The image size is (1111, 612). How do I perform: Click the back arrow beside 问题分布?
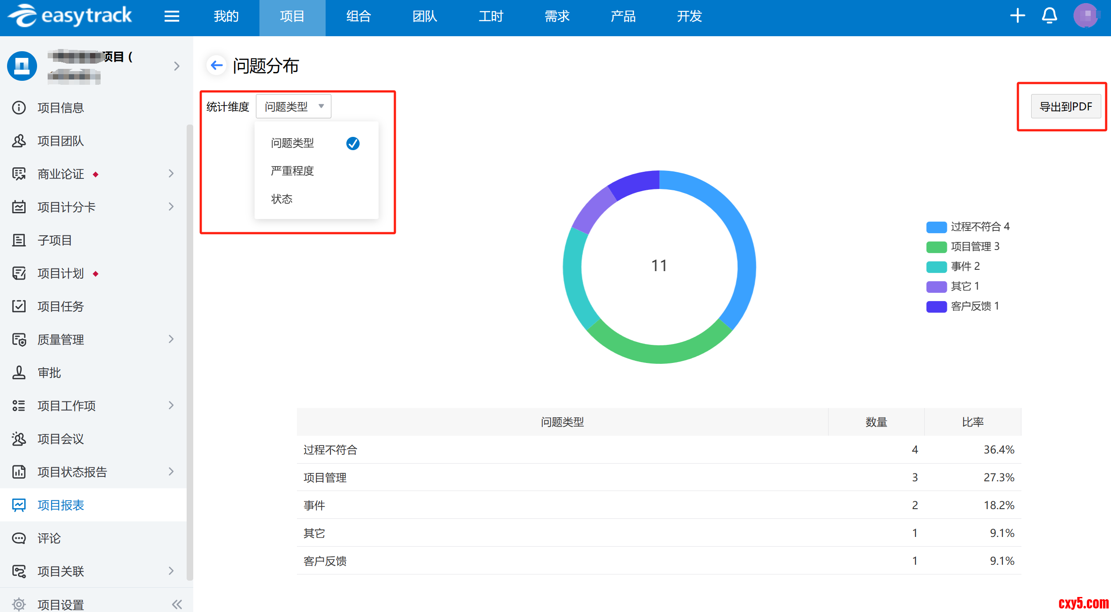216,65
